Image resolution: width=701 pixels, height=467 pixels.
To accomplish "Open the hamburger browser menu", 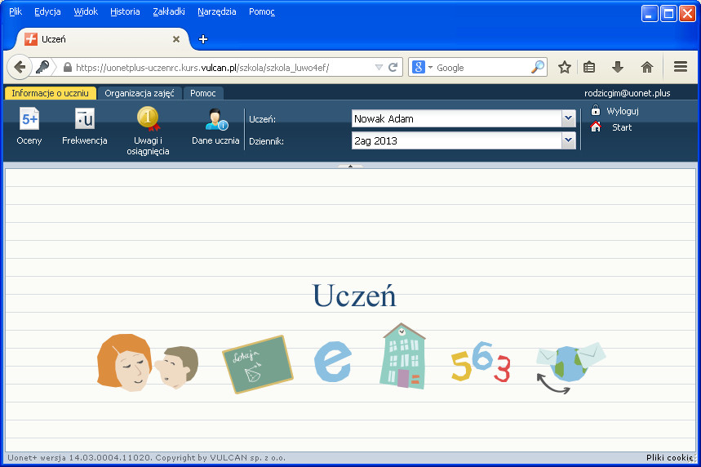I will pos(681,67).
